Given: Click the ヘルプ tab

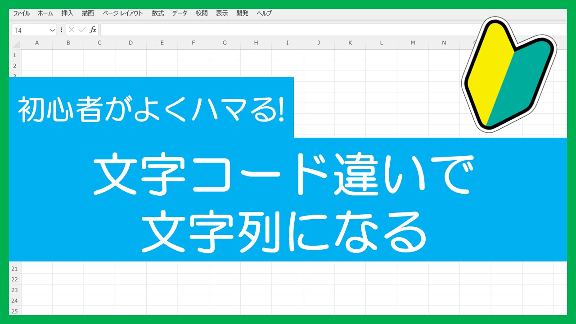Looking at the screenshot, I should [264, 13].
